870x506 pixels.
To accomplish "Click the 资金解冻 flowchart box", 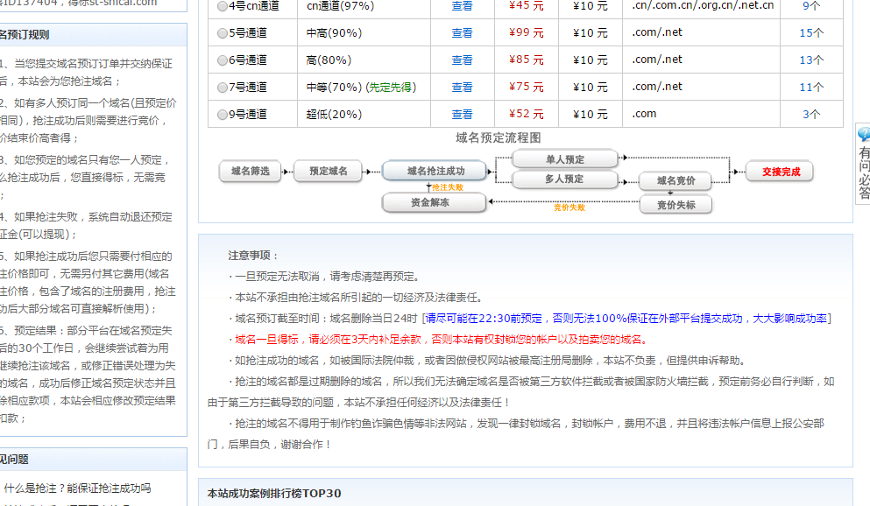I will pos(434,202).
